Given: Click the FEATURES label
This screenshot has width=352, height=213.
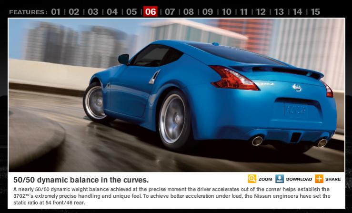Looking at the screenshot, I should [x=28, y=12].
